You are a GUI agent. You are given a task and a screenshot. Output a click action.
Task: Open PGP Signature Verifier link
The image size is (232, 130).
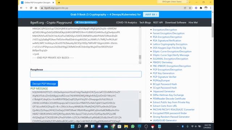pyautogui.click(x=165, y=77)
